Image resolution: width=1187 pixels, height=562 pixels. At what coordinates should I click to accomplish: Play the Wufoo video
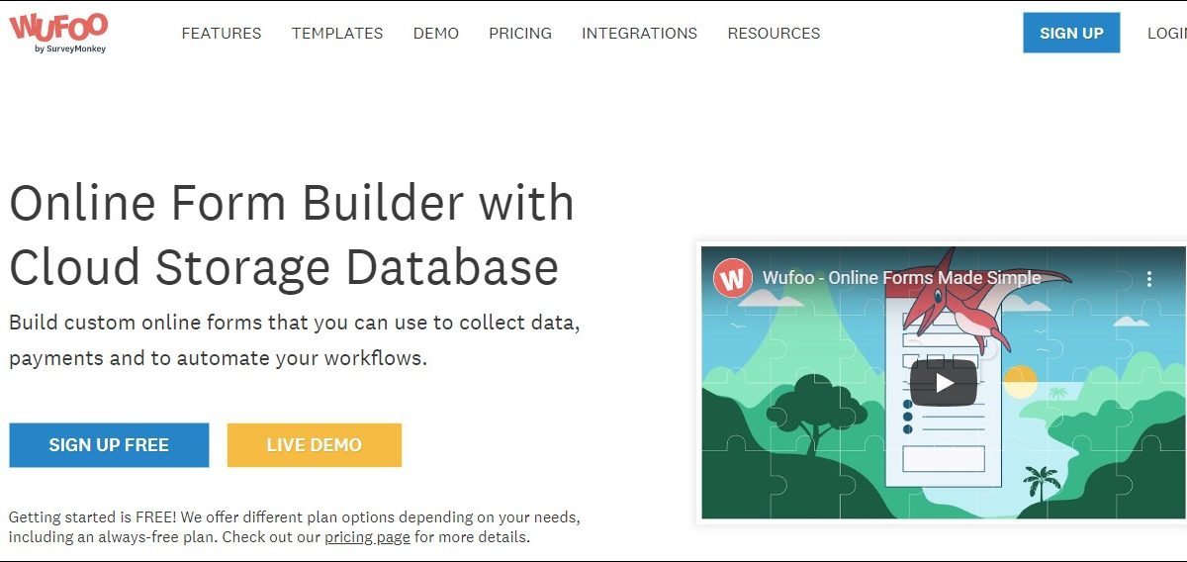pos(943,383)
